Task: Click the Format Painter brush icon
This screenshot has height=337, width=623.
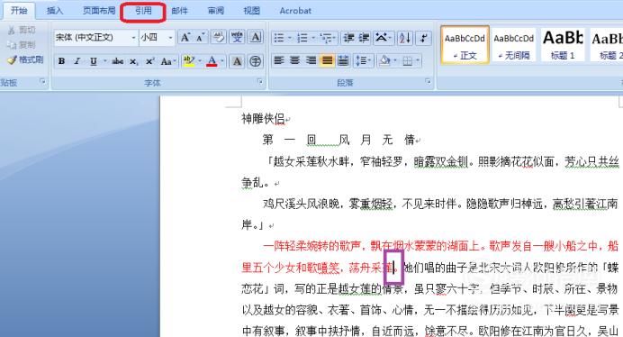Action: tap(12, 59)
